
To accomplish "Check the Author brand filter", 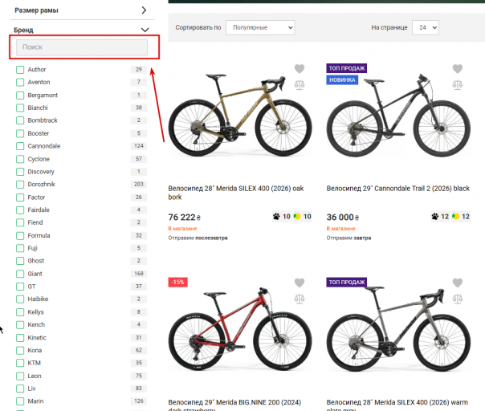I will pyautogui.click(x=20, y=70).
